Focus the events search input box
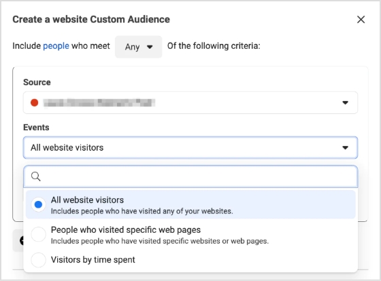381x281 pixels. tap(190, 176)
